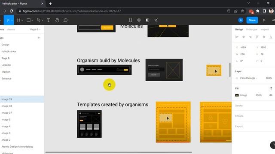Select the Hand tool

click(57, 20)
